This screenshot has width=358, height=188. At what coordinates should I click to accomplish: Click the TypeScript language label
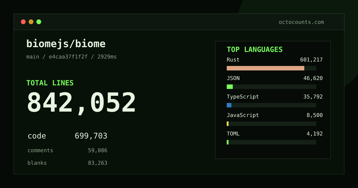tap(243, 97)
